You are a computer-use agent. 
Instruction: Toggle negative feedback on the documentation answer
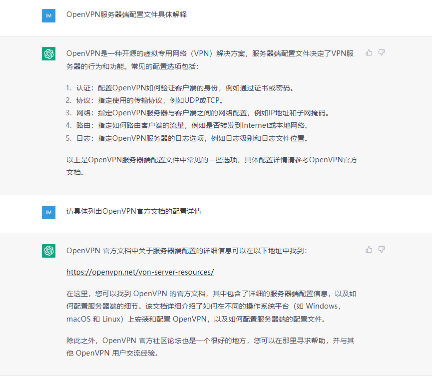pos(382,250)
